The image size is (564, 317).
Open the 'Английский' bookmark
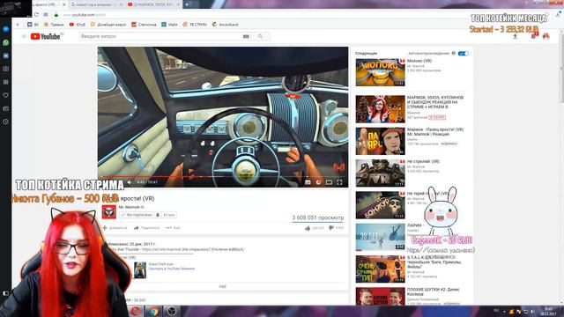226,25
